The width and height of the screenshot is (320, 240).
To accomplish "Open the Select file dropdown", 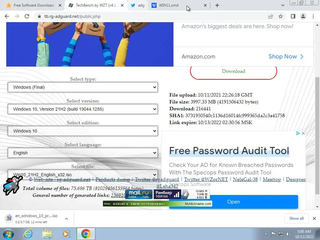I will (x=83, y=174).
